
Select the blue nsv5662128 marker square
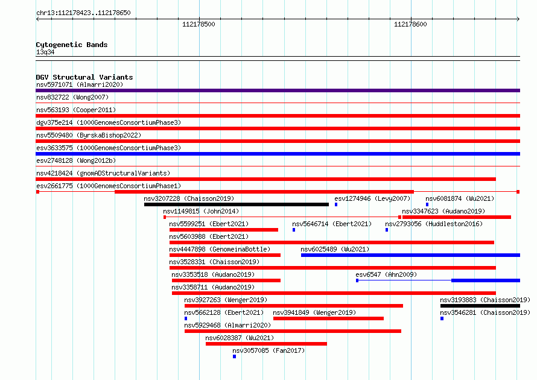click(x=186, y=318)
